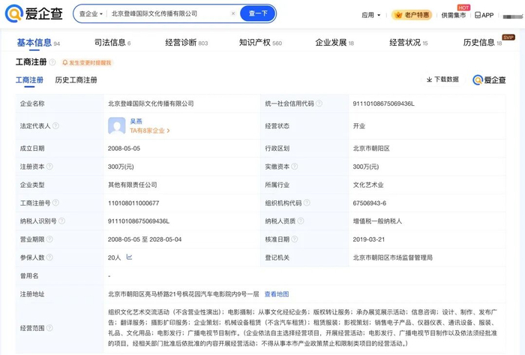Open the insured headcount trend chart icon
This screenshot has height=355, width=525.
[x=129, y=257]
